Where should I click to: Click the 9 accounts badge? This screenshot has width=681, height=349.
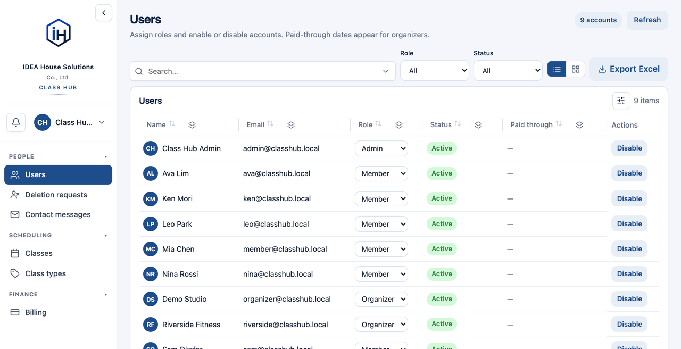click(x=599, y=20)
